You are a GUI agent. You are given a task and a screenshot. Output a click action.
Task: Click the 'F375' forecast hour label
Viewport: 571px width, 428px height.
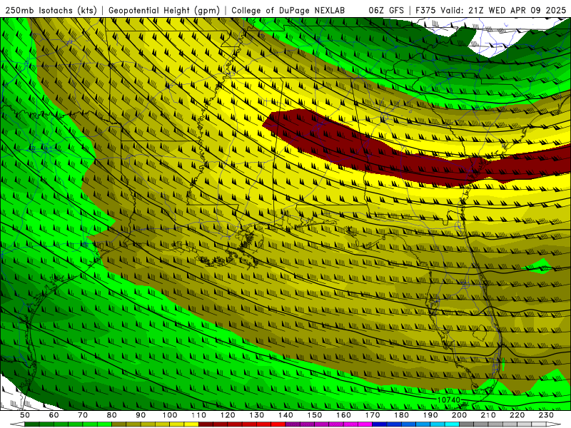pos(426,11)
